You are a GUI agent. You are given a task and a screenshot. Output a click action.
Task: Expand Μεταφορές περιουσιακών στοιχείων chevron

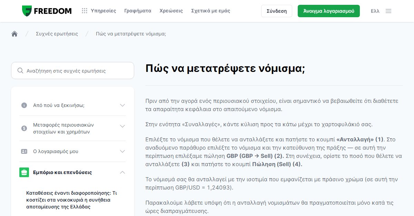coord(122,126)
